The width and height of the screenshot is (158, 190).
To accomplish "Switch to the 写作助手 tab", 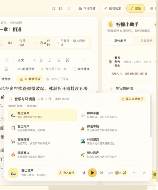I will point(120,41).
